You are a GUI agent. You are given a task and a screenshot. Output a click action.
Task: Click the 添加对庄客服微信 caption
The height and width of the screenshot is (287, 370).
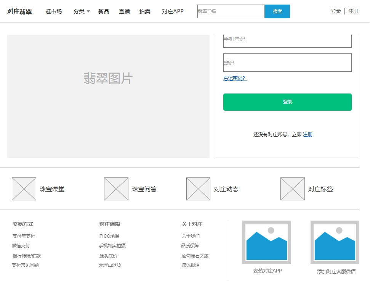(336, 271)
